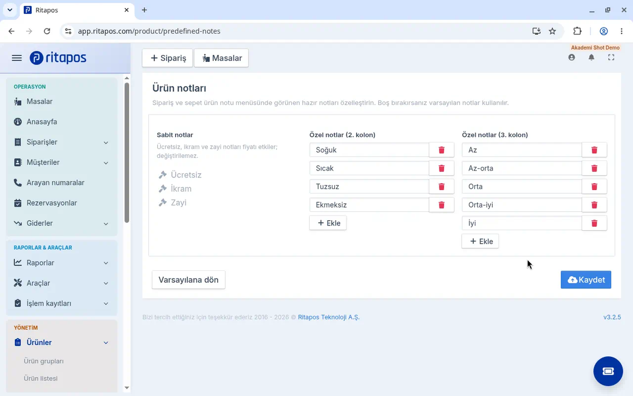Toggle fullscreen mode icon
The width and height of the screenshot is (633, 396).
coord(611,58)
